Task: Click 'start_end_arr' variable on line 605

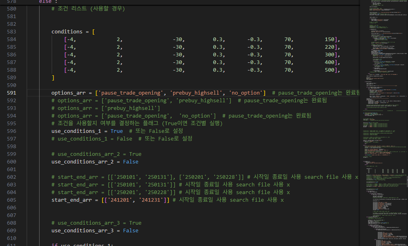Action: [x=71, y=200]
